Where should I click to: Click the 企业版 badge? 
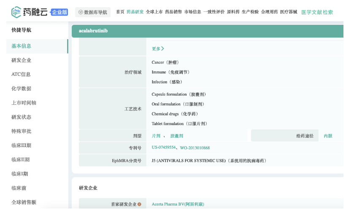[59, 12]
